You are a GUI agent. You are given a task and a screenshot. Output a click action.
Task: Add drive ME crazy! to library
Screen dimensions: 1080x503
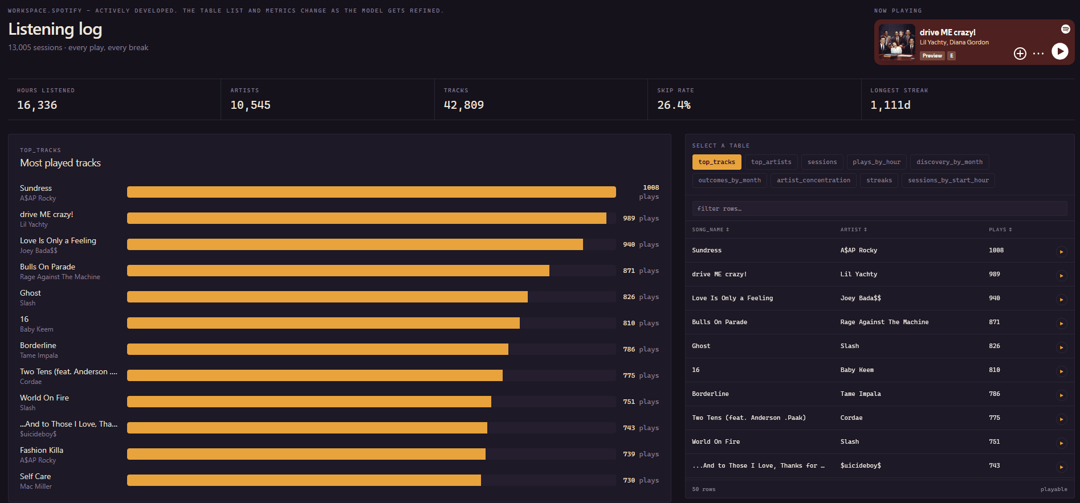1020,54
